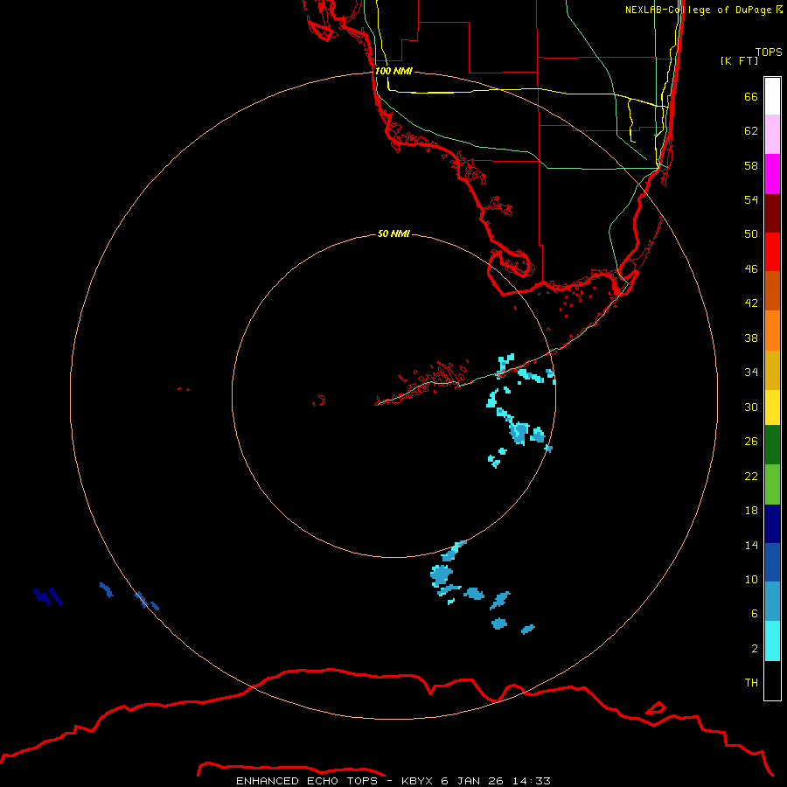Pick the royal blue legend swatch beside 18
This screenshot has height=787, width=787.
(x=772, y=562)
